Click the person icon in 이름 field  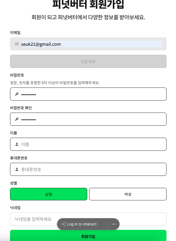17,144
